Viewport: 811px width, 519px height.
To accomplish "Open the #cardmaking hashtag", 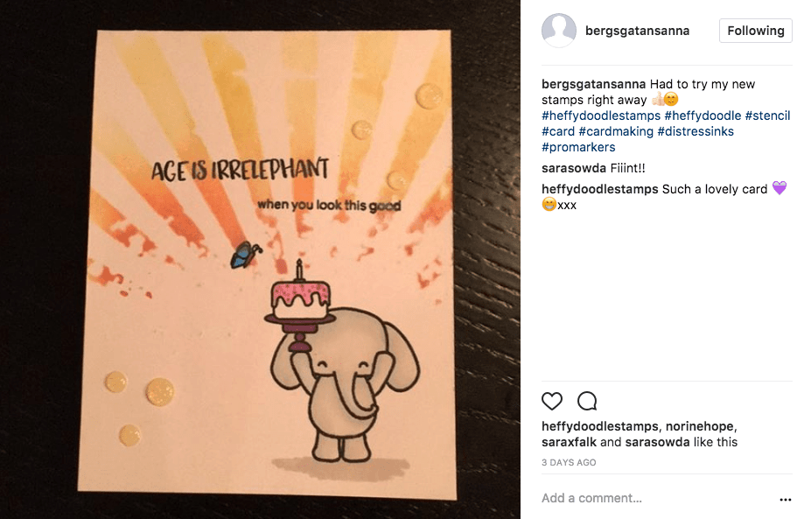I will click(x=616, y=131).
